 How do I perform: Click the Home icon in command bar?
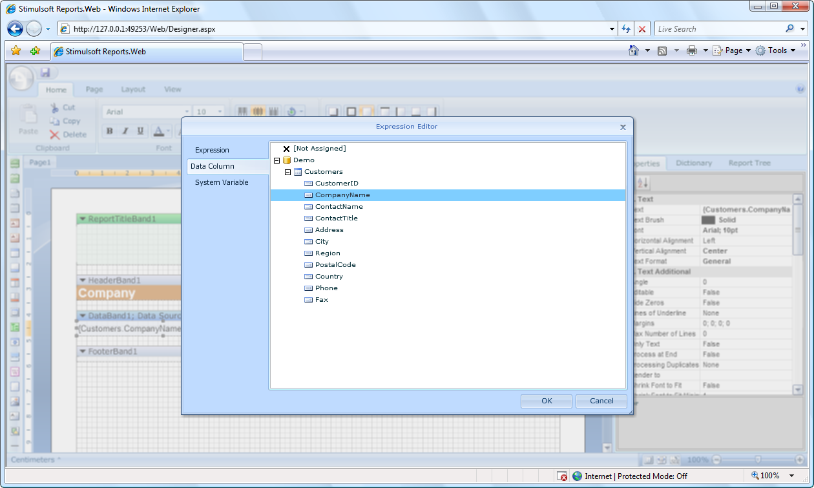[634, 50]
